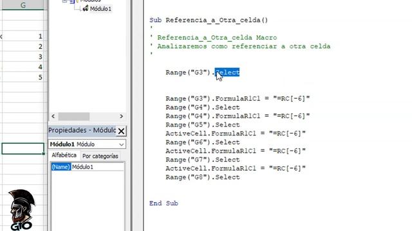Click the Sub Referencia_a_Otra_celda() line

[x=209, y=20]
